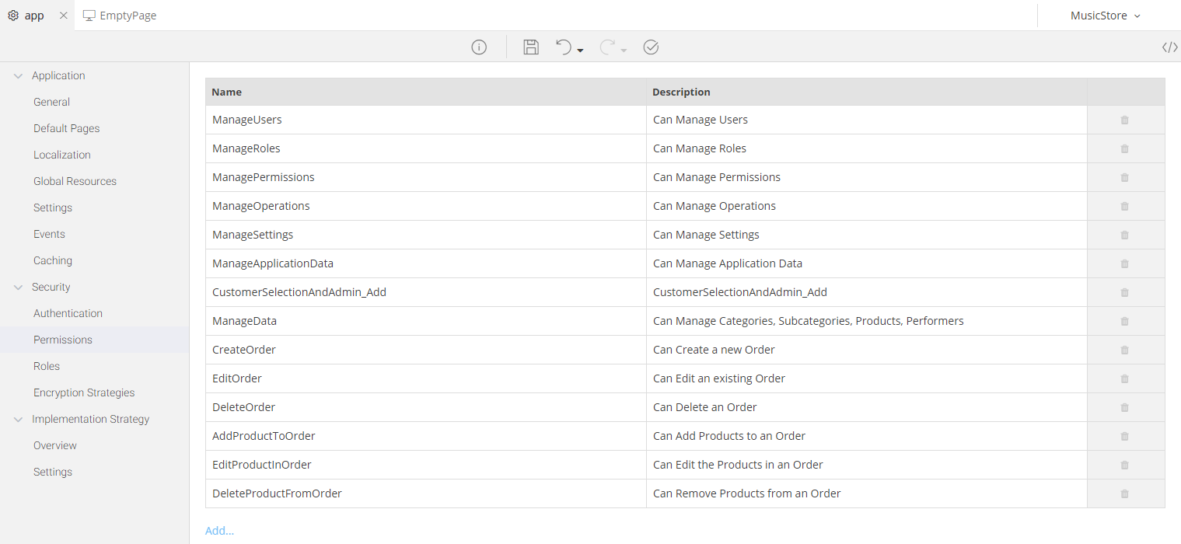
Task: Open the MusicStore application dropdown
Action: (1105, 16)
